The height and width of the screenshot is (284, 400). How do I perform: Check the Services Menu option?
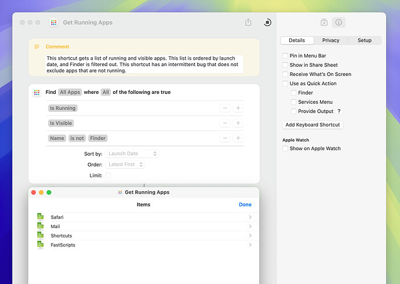coord(293,102)
